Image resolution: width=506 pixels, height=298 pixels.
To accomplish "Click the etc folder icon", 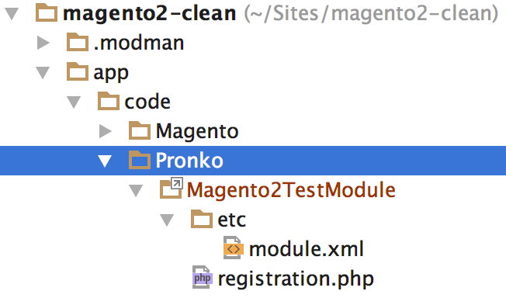I will pyautogui.click(x=202, y=219).
